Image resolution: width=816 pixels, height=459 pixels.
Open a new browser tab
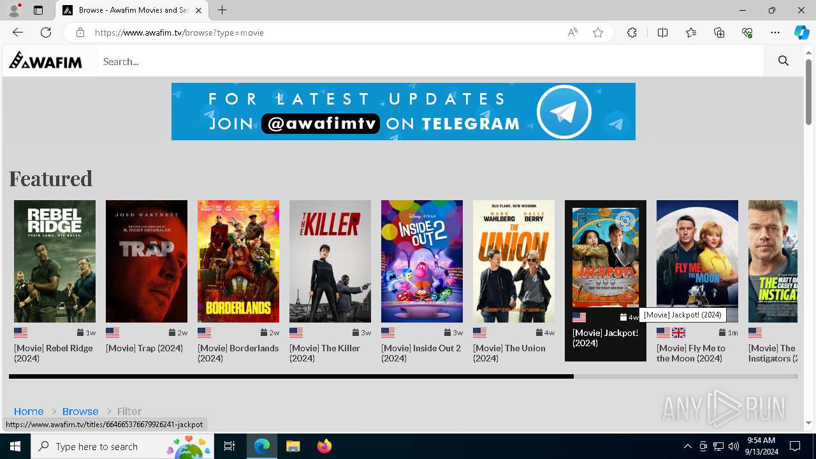[x=222, y=10]
